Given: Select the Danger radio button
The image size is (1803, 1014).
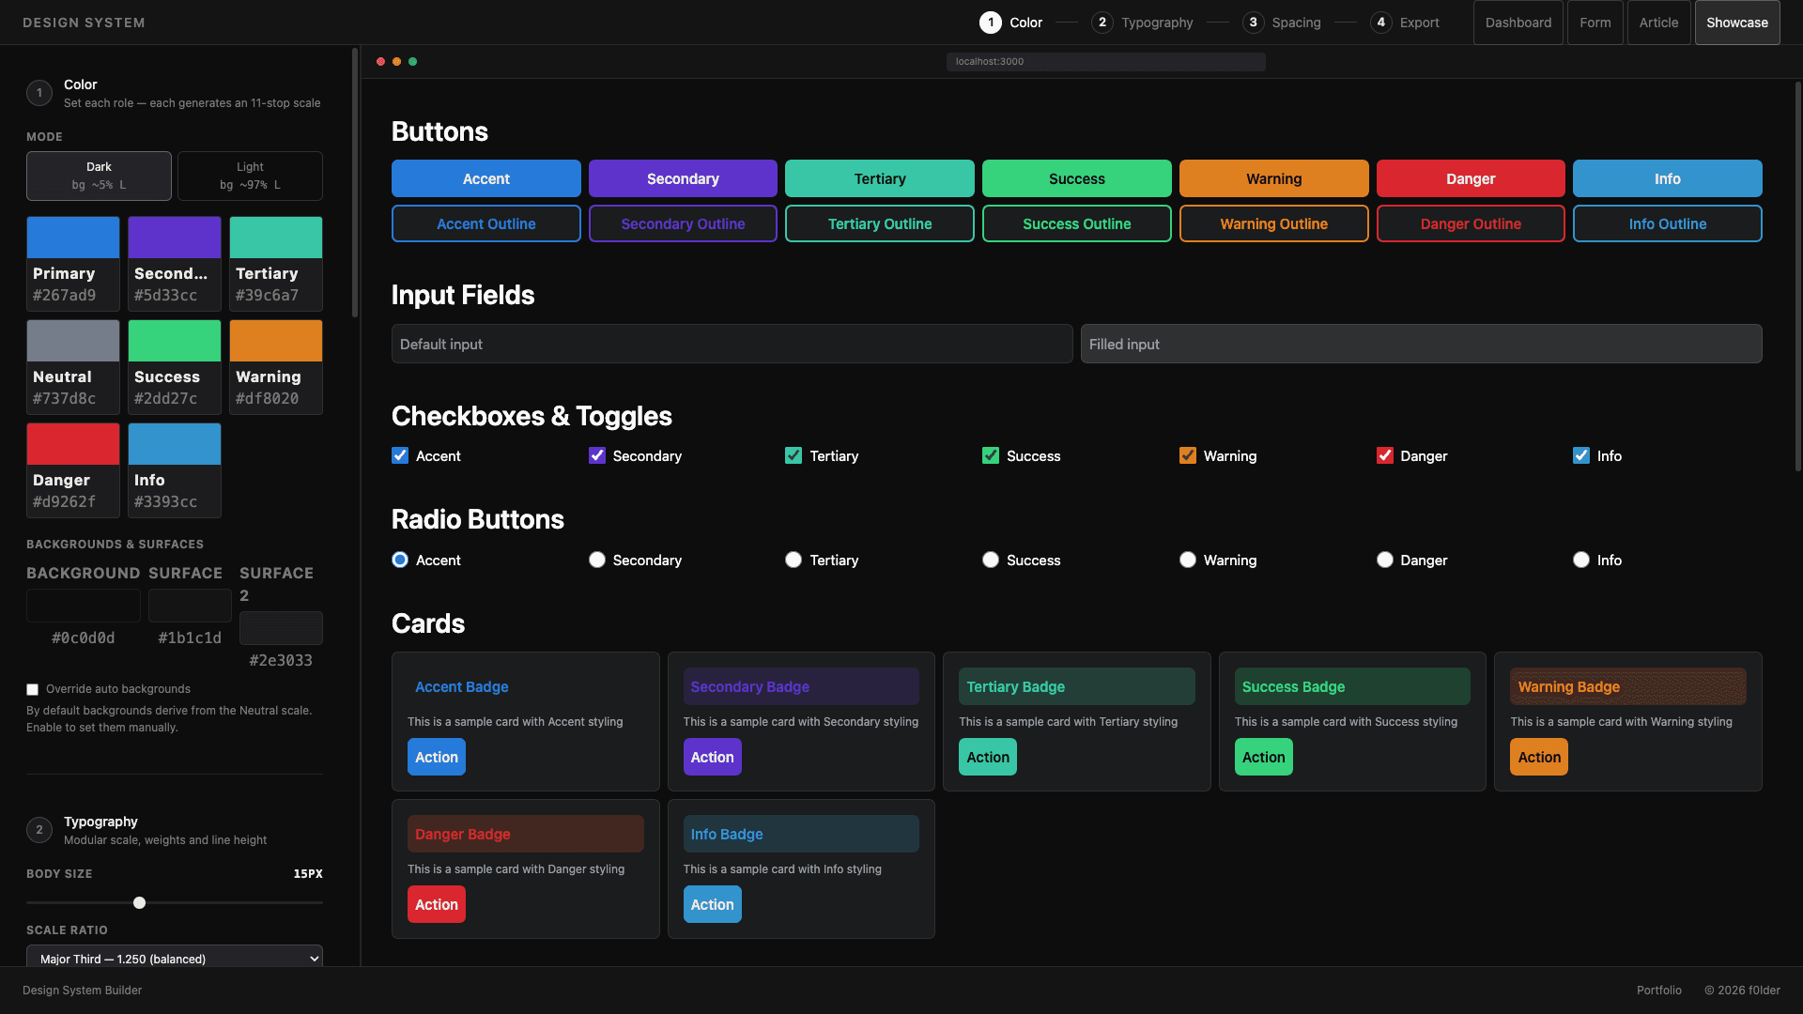Looking at the screenshot, I should point(1384,560).
